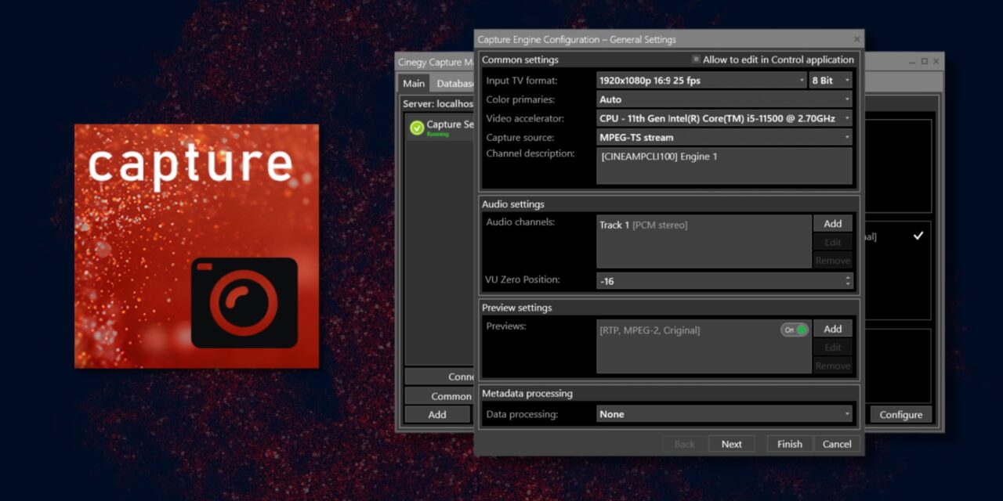This screenshot has width=1003, height=501.
Task: Click the checkmark beside the channel in the right panel
Action: click(x=918, y=235)
